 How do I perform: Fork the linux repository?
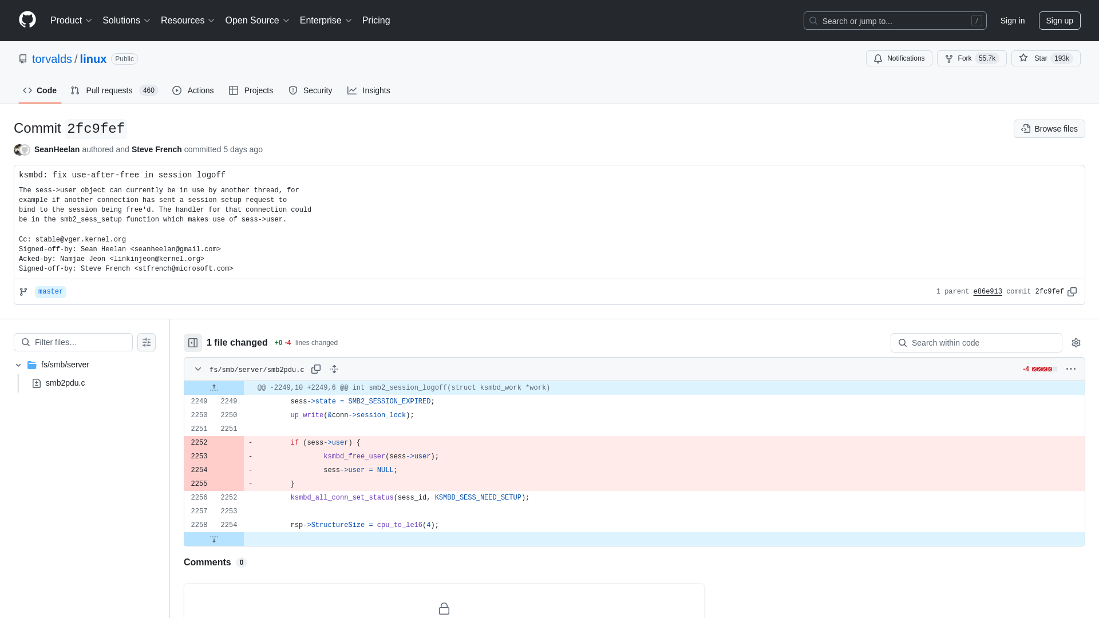coord(972,58)
